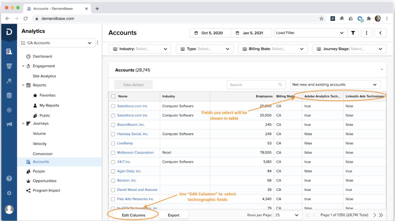Bookmark page with star icon

(x=321, y=18)
